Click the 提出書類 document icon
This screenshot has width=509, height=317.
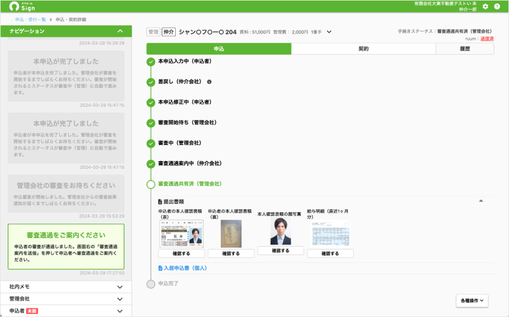coord(160,202)
